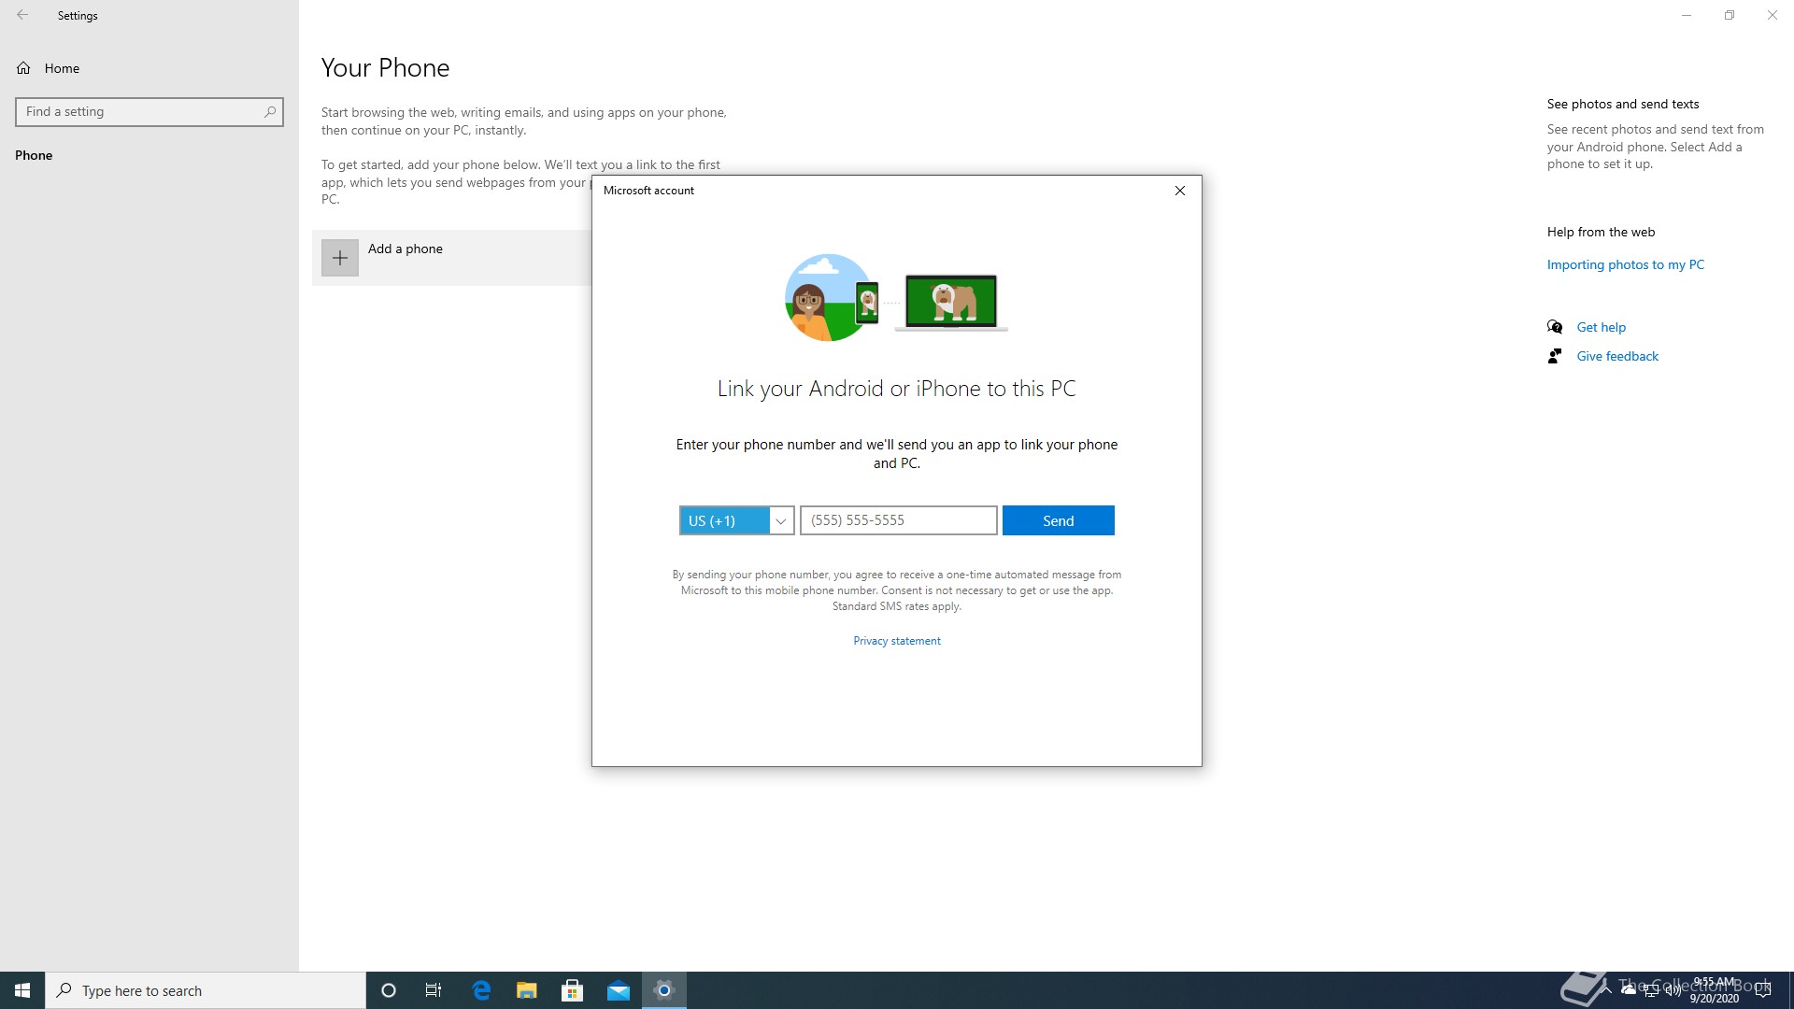Open the Get help link

tap(1601, 327)
